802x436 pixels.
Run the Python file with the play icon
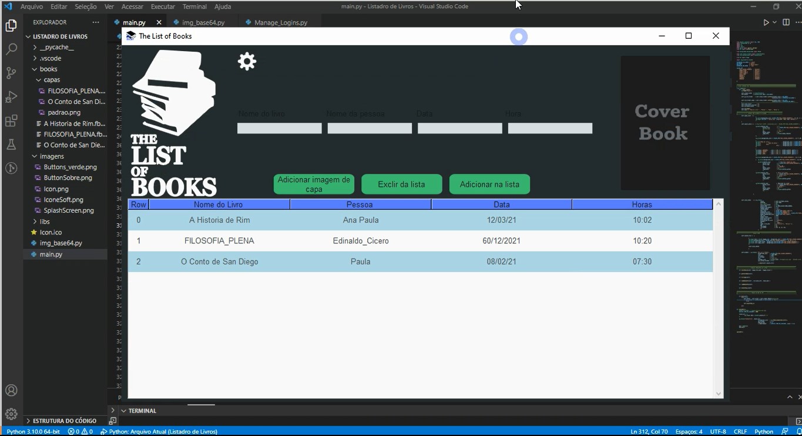tap(766, 22)
